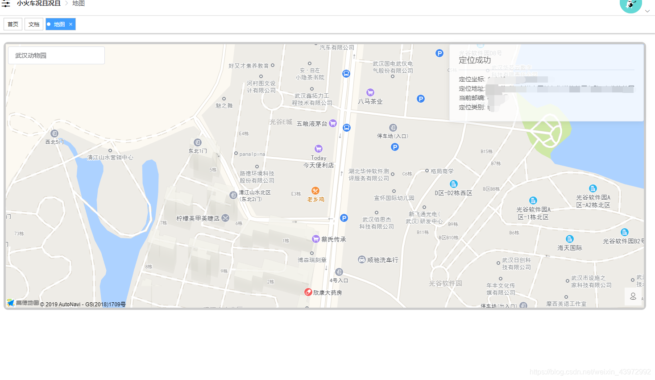Close the 地图 tab
This screenshot has width=655, height=380.
[x=70, y=24]
